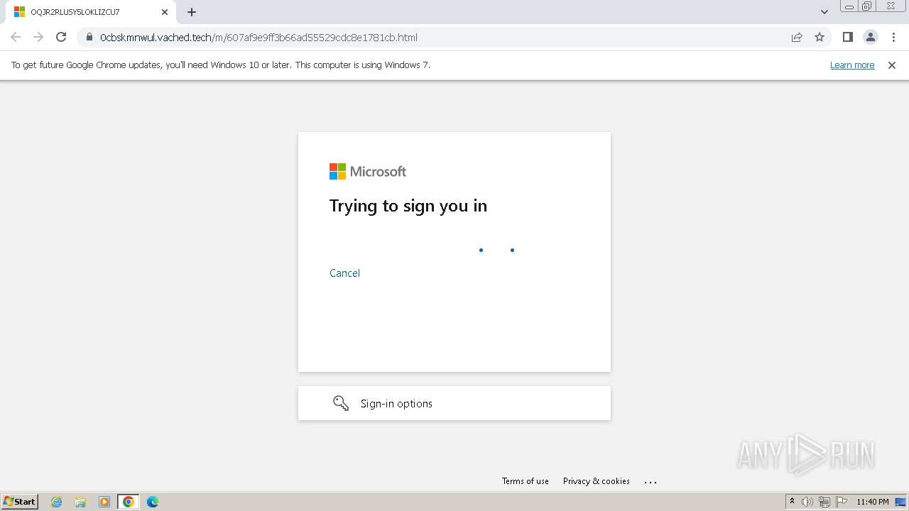Click the Trying to sign you in heading

coord(408,206)
